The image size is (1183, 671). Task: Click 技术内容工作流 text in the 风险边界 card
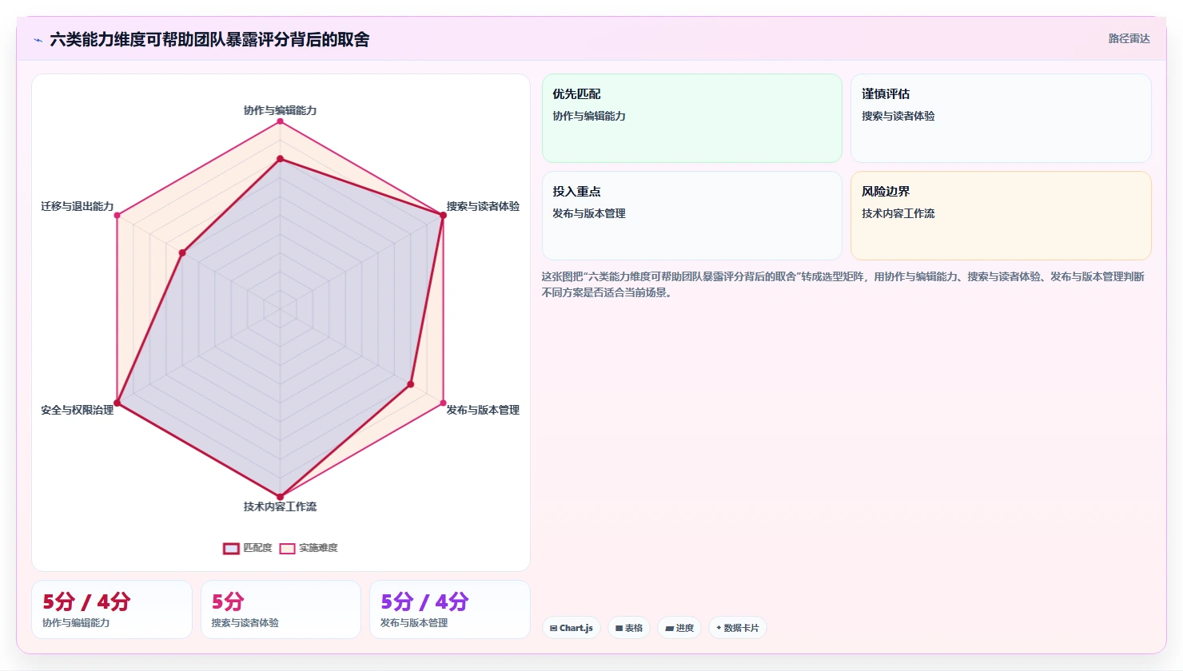[x=898, y=213]
